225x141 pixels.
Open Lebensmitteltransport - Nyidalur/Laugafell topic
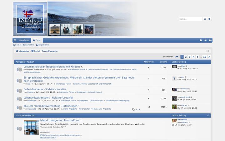(x=48, y=98)
